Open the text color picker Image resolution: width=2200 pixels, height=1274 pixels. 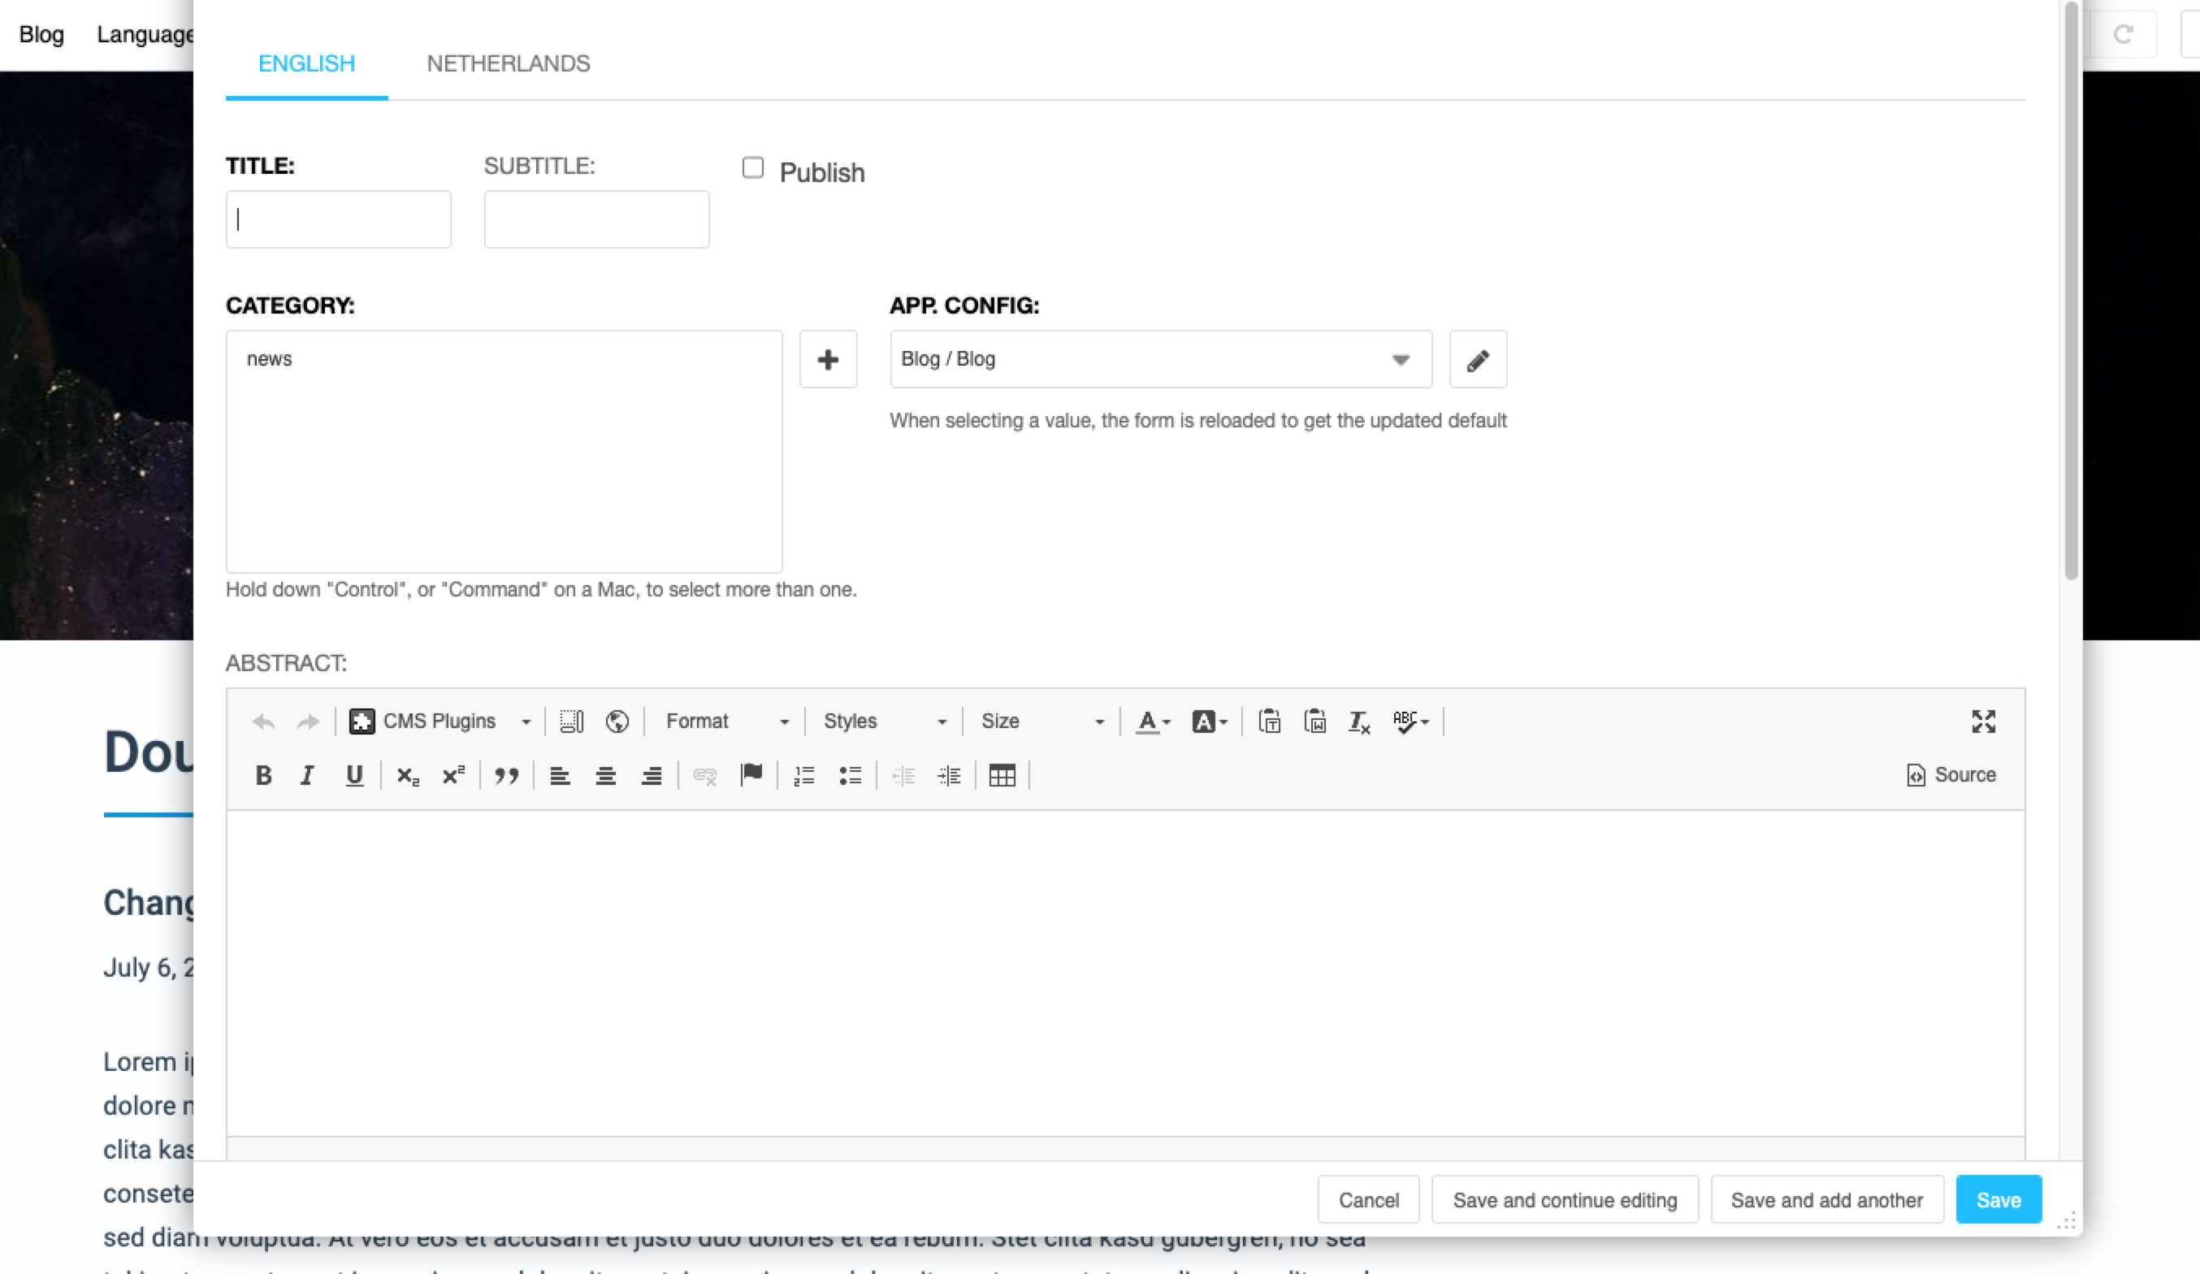(1152, 721)
